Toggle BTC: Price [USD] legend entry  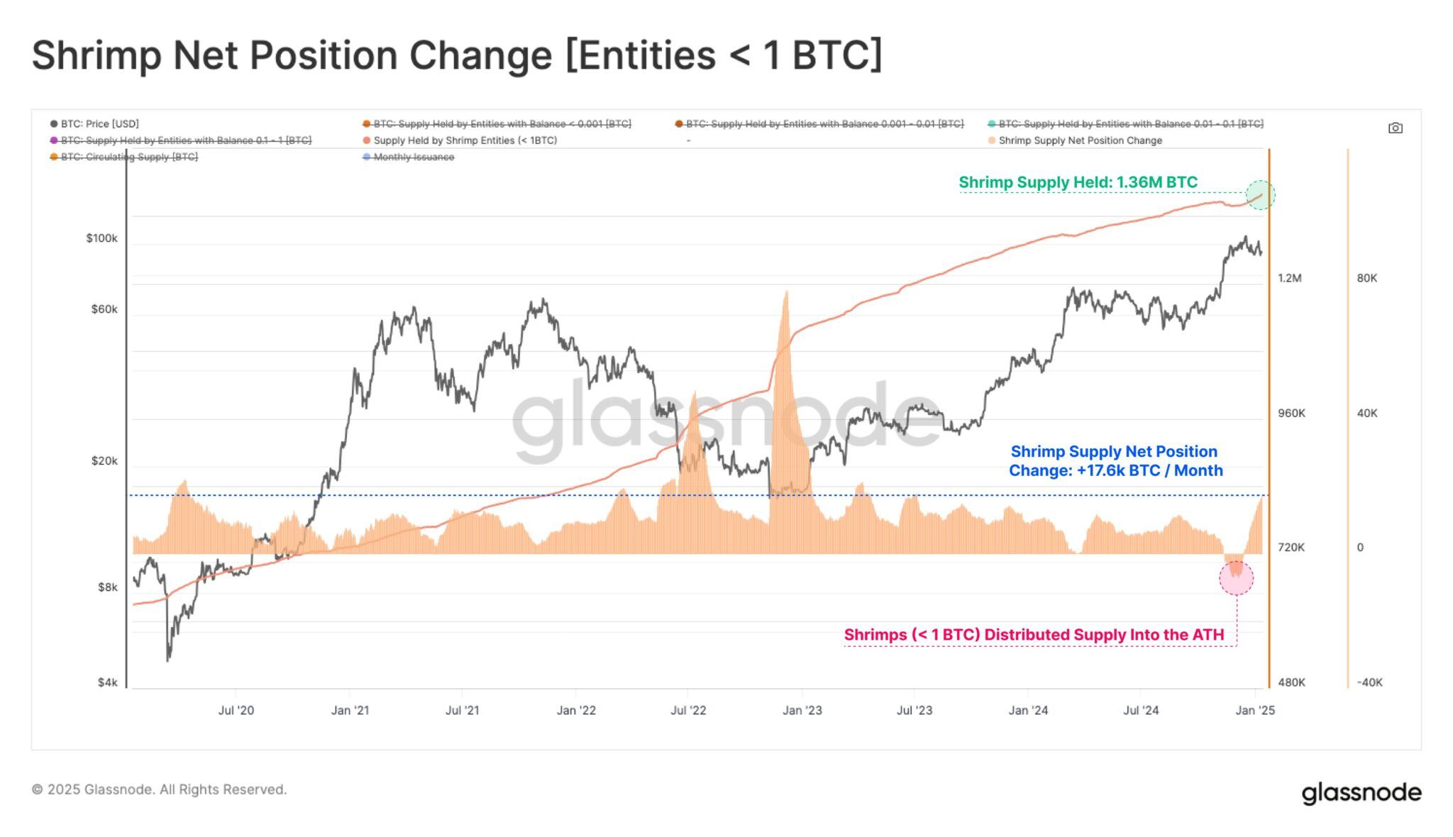95,124
